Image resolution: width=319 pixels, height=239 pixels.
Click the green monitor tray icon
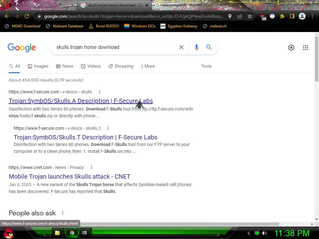coord(257,233)
